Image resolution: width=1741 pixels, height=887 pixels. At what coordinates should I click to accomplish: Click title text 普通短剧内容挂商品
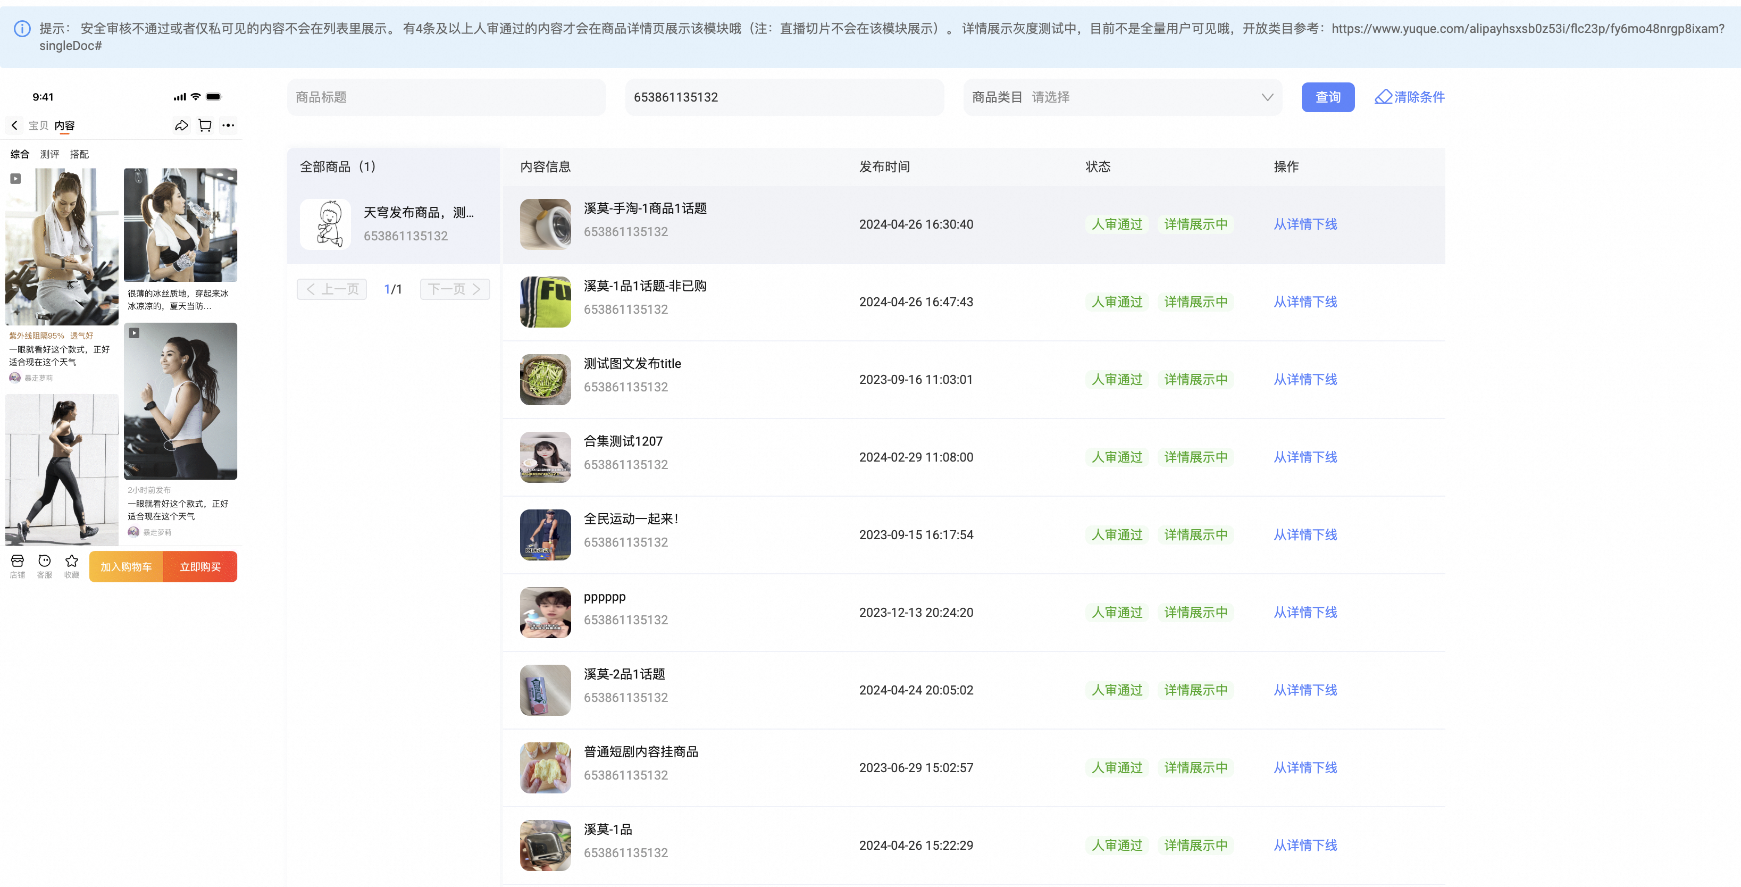pos(641,752)
